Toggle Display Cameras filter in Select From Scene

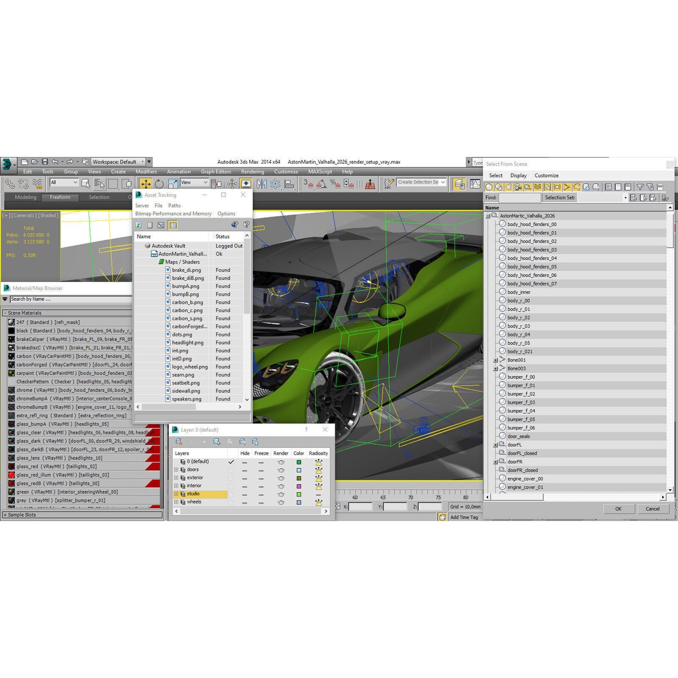click(518, 187)
